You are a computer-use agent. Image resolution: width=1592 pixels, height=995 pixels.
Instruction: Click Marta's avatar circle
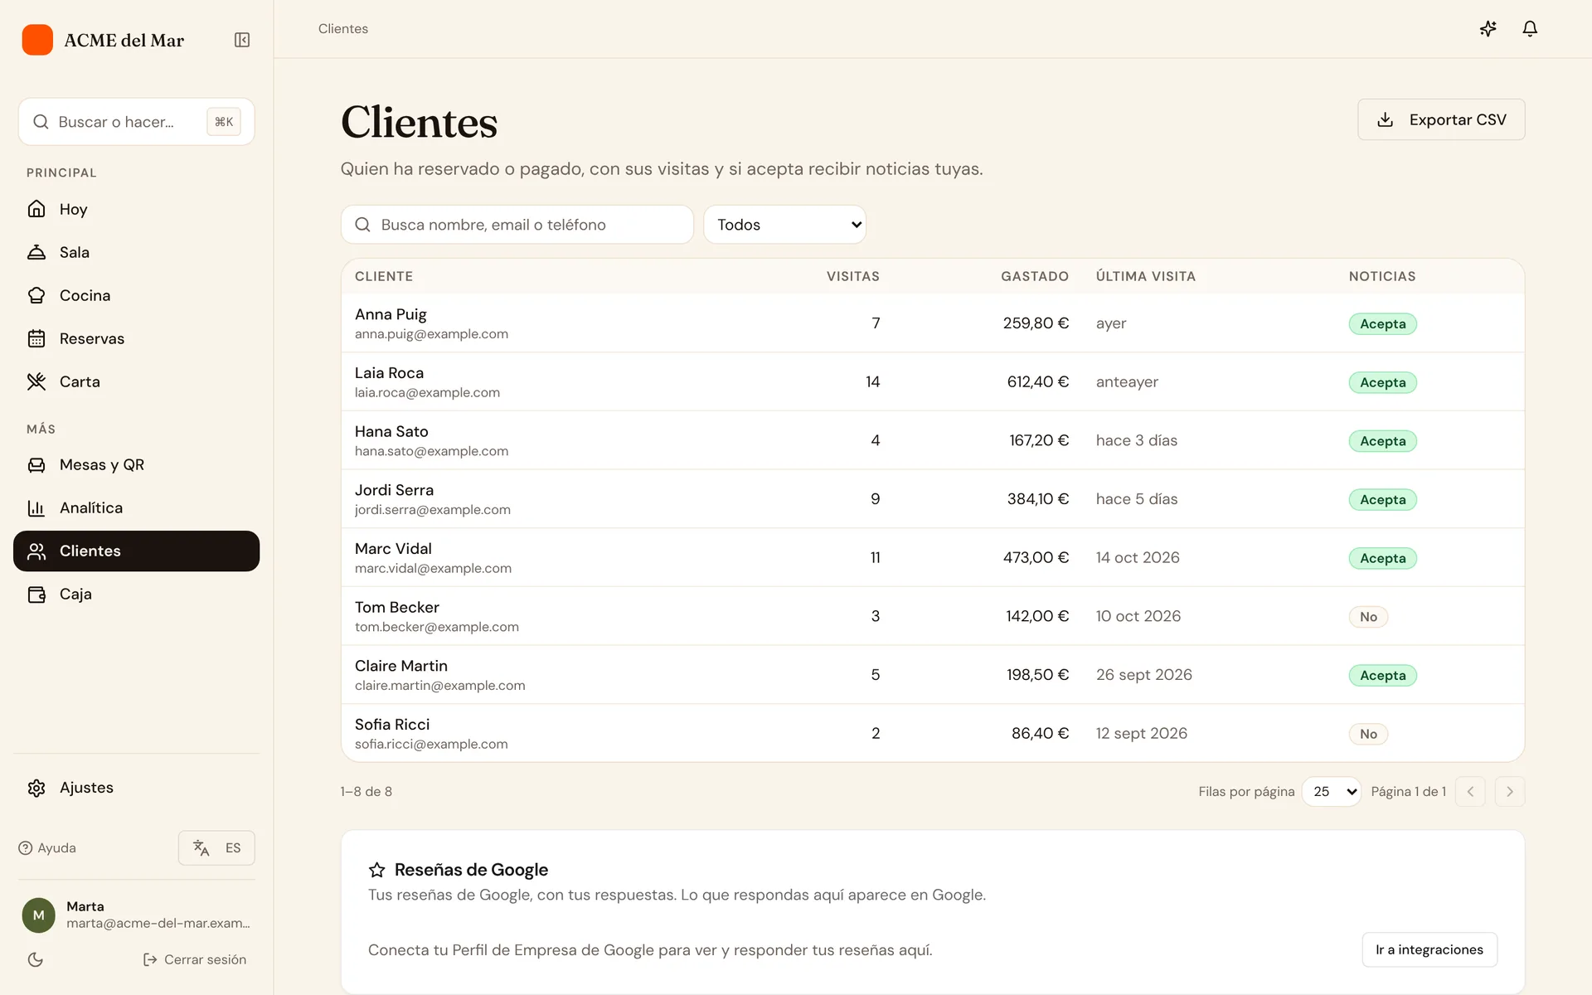pos(38,915)
